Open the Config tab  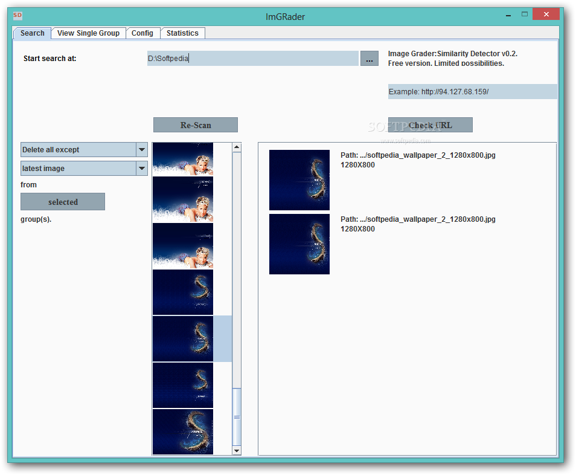[142, 33]
